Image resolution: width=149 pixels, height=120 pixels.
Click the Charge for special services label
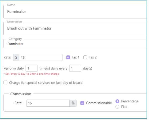46,83
